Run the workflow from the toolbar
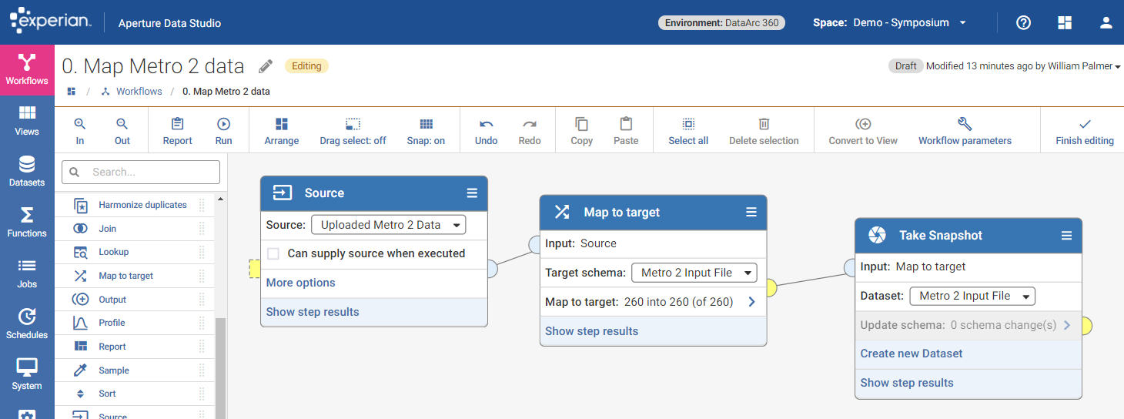Viewport: 1124px width, 419px height. click(223, 124)
